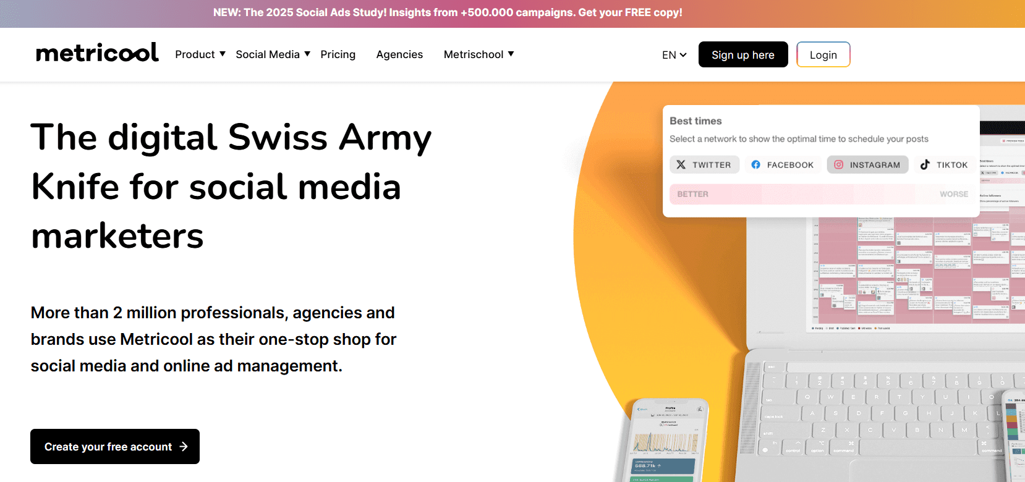
Task: Open the EN language selector
Action: click(674, 55)
